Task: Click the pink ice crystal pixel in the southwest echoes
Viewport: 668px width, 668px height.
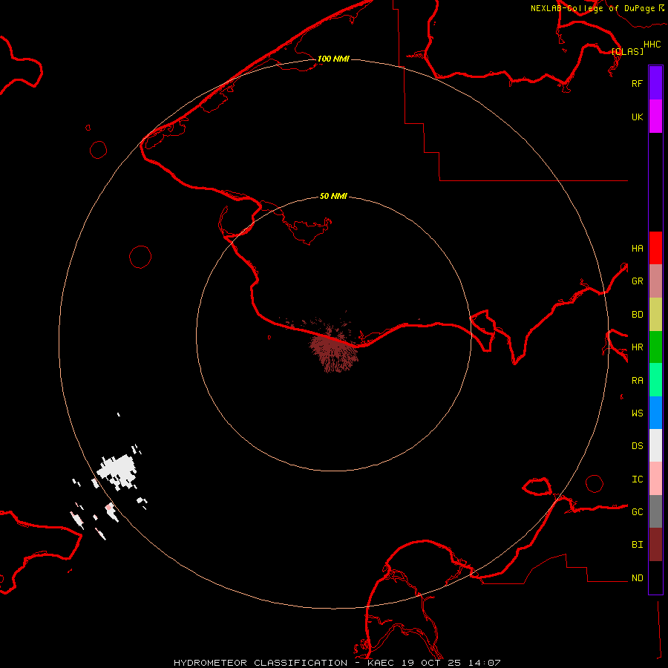Action: tap(109, 507)
